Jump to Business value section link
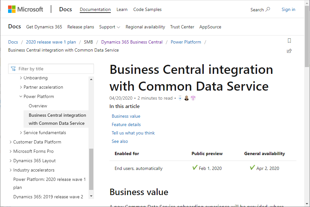The width and height of the screenshot is (310, 207). (126, 116)
